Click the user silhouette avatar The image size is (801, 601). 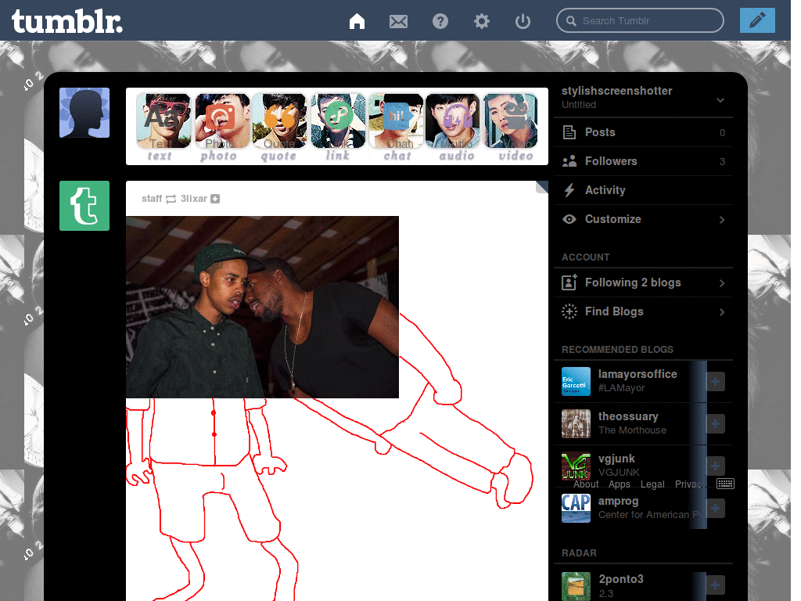coord(84,113)
